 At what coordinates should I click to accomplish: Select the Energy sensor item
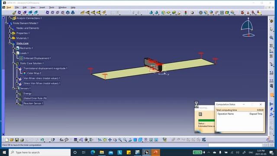coord(27,94)
